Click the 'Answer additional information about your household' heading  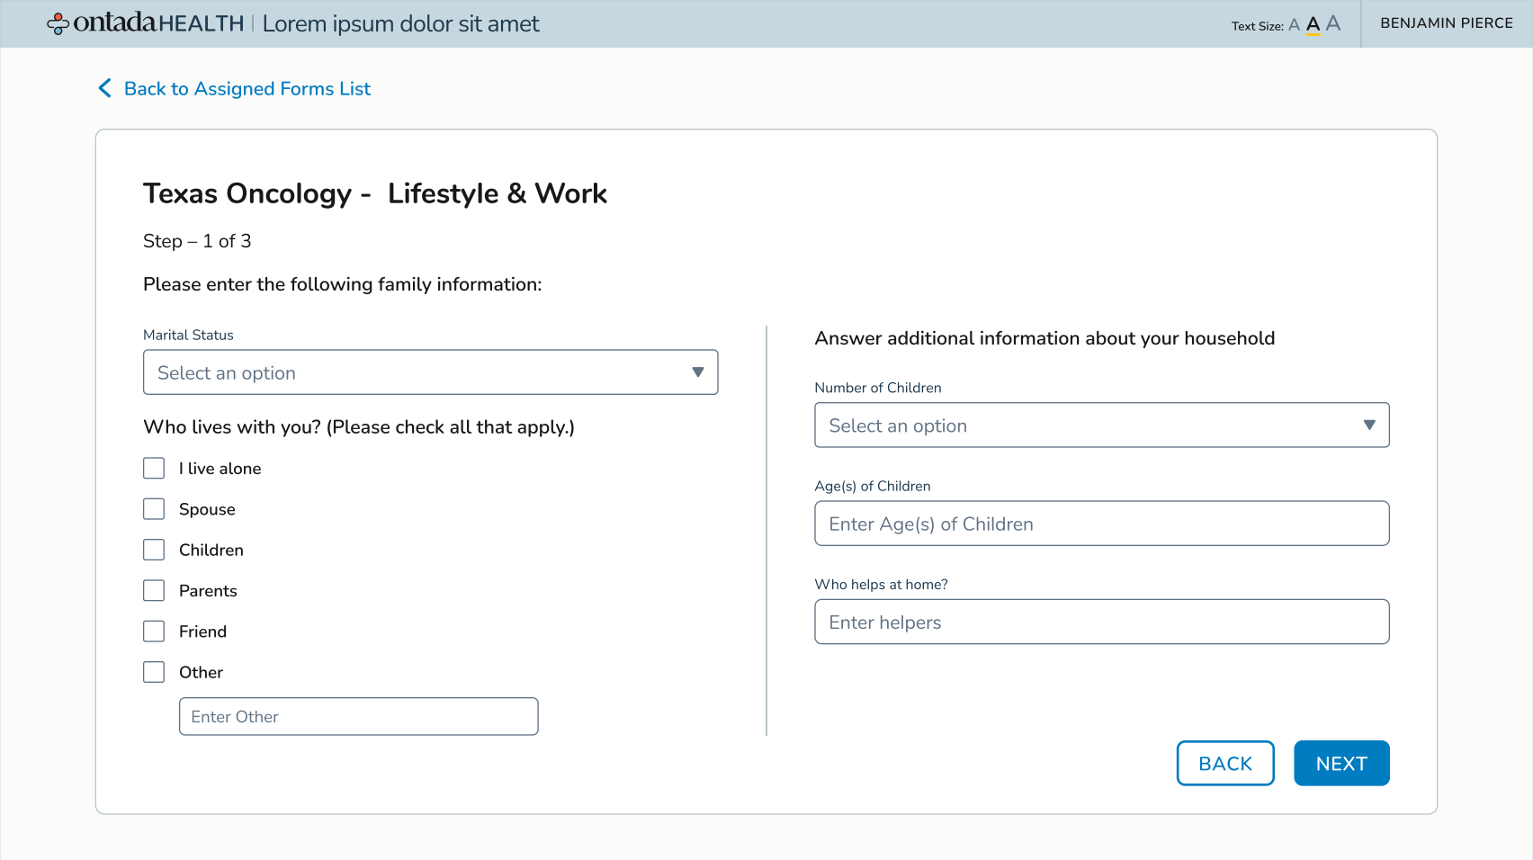coord(1044,338)
